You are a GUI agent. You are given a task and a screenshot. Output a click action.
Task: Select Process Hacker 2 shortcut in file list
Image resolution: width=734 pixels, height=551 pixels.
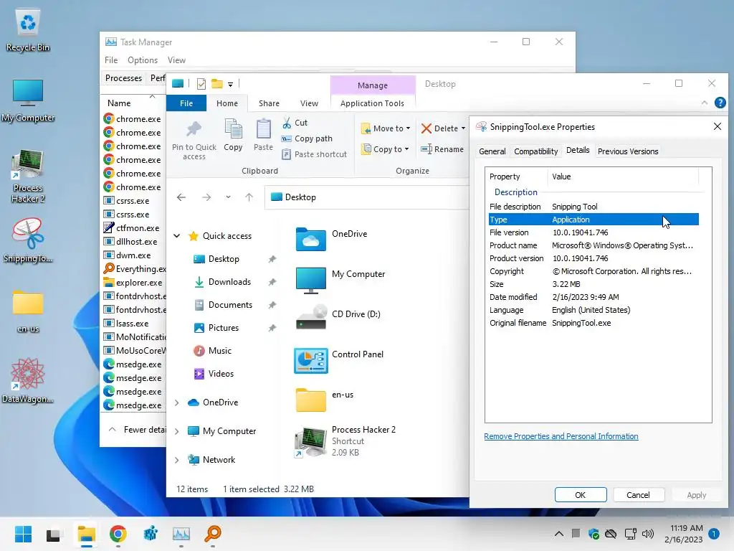(345, 441)
